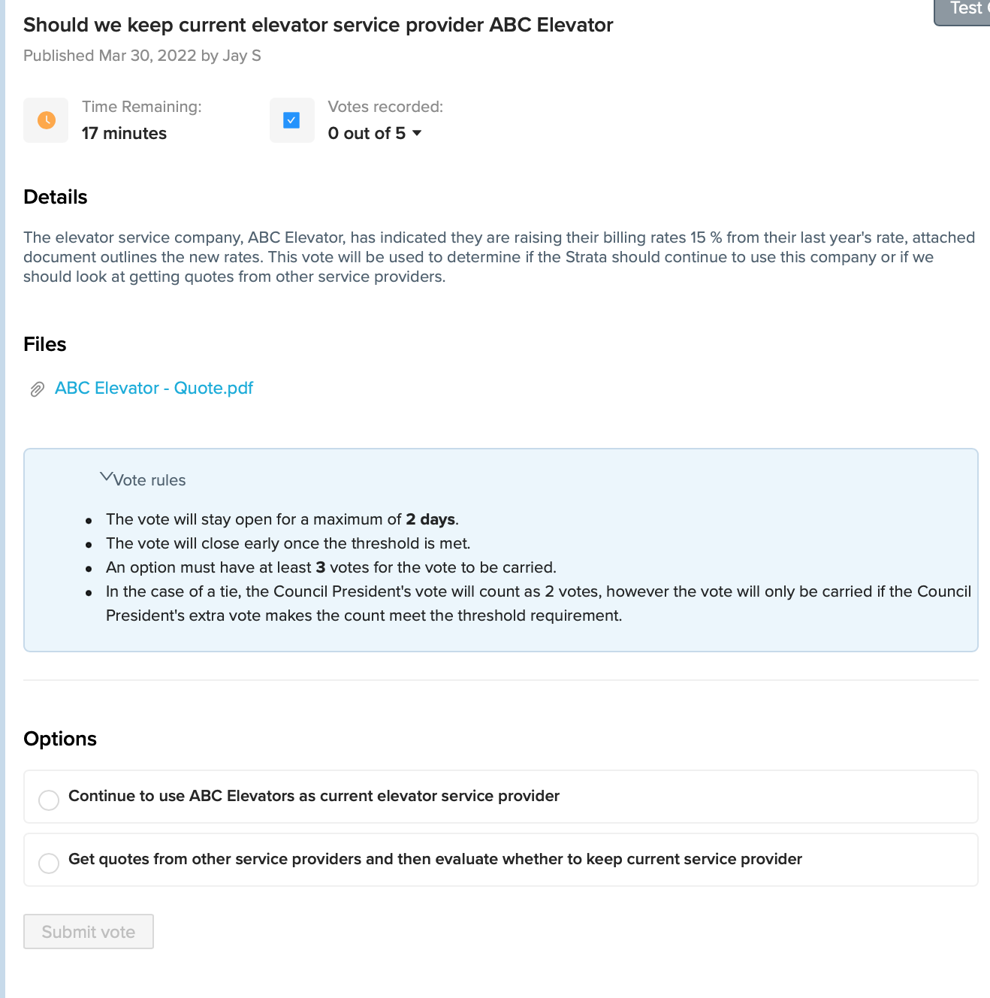Screen dimensions: 990x998
Task: Click the paperclip attachment icon
Action: [x=37, y=389]
